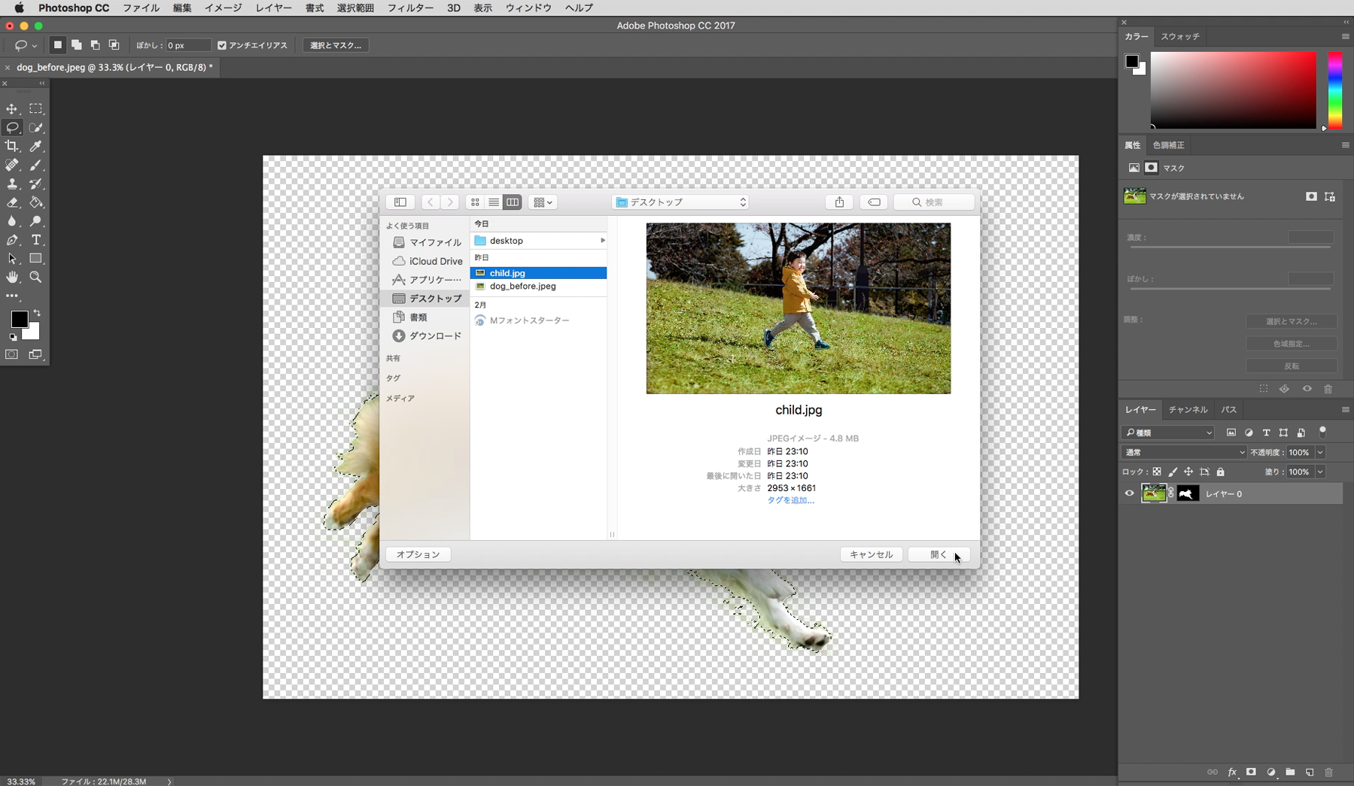This screenshot has width=1354, height=786.
Task: Select the Blur tool
Action: (x=12, y=221)
